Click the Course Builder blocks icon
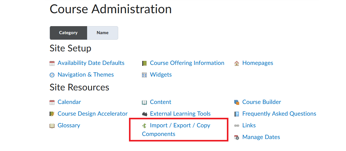The image size is (346, 151). 236,102
